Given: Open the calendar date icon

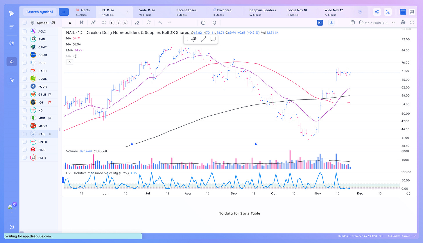Looking at the screenshot, I should point(203,22).
